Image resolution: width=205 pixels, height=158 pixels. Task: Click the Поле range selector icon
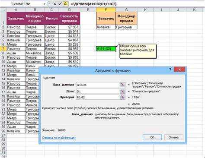[122, 91]
